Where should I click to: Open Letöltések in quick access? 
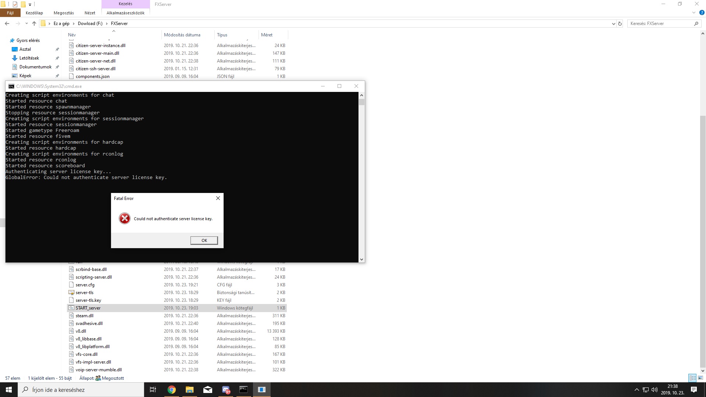[29, 58]
